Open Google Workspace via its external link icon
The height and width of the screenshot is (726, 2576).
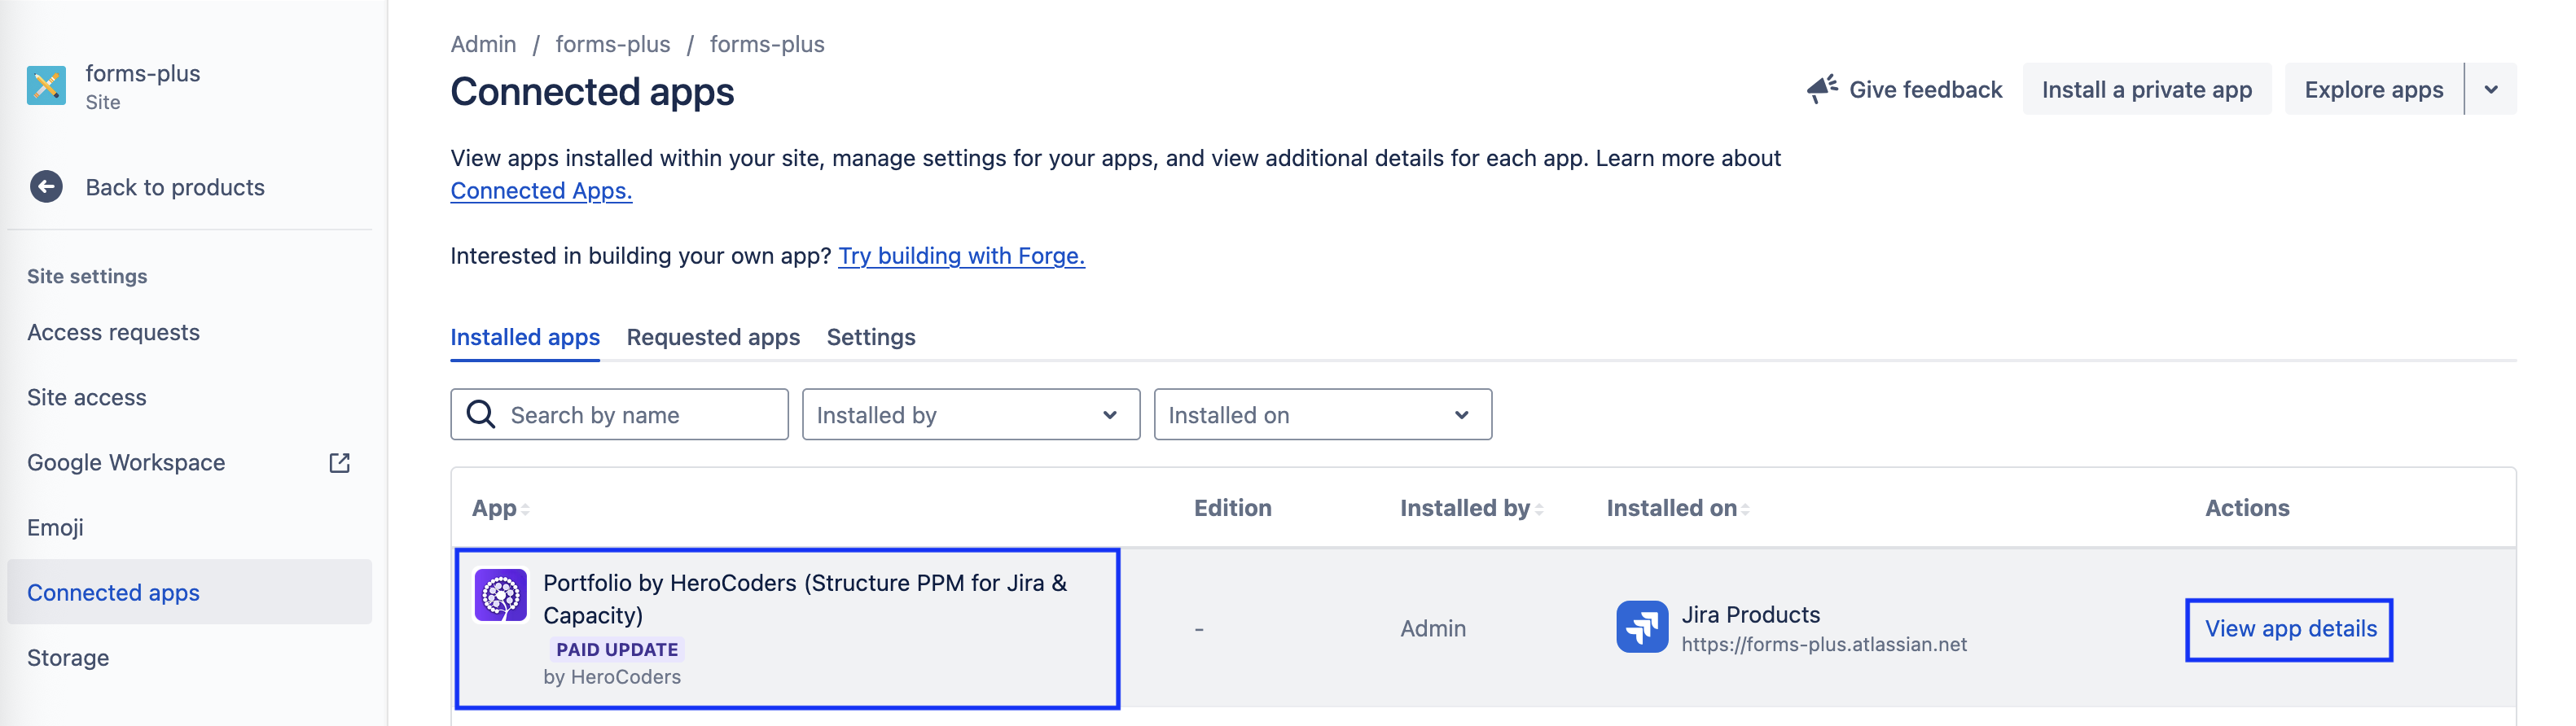pos(340,462)
